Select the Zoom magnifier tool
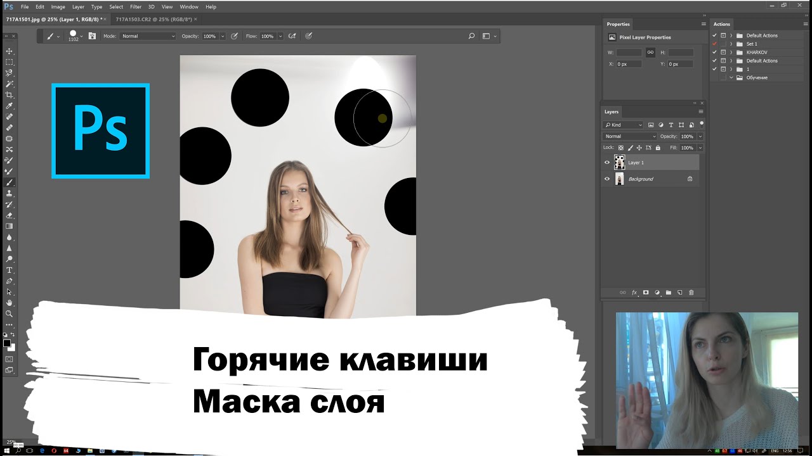 pyautogui.click(x=9, y=313)
